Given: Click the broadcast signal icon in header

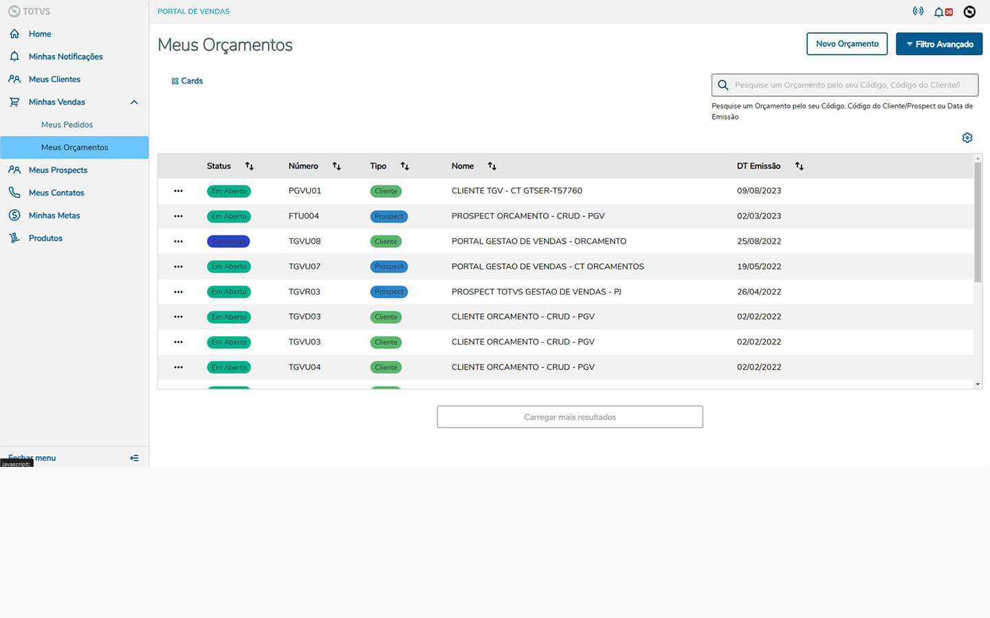Looking at the screenshot, I should point(918,11).
